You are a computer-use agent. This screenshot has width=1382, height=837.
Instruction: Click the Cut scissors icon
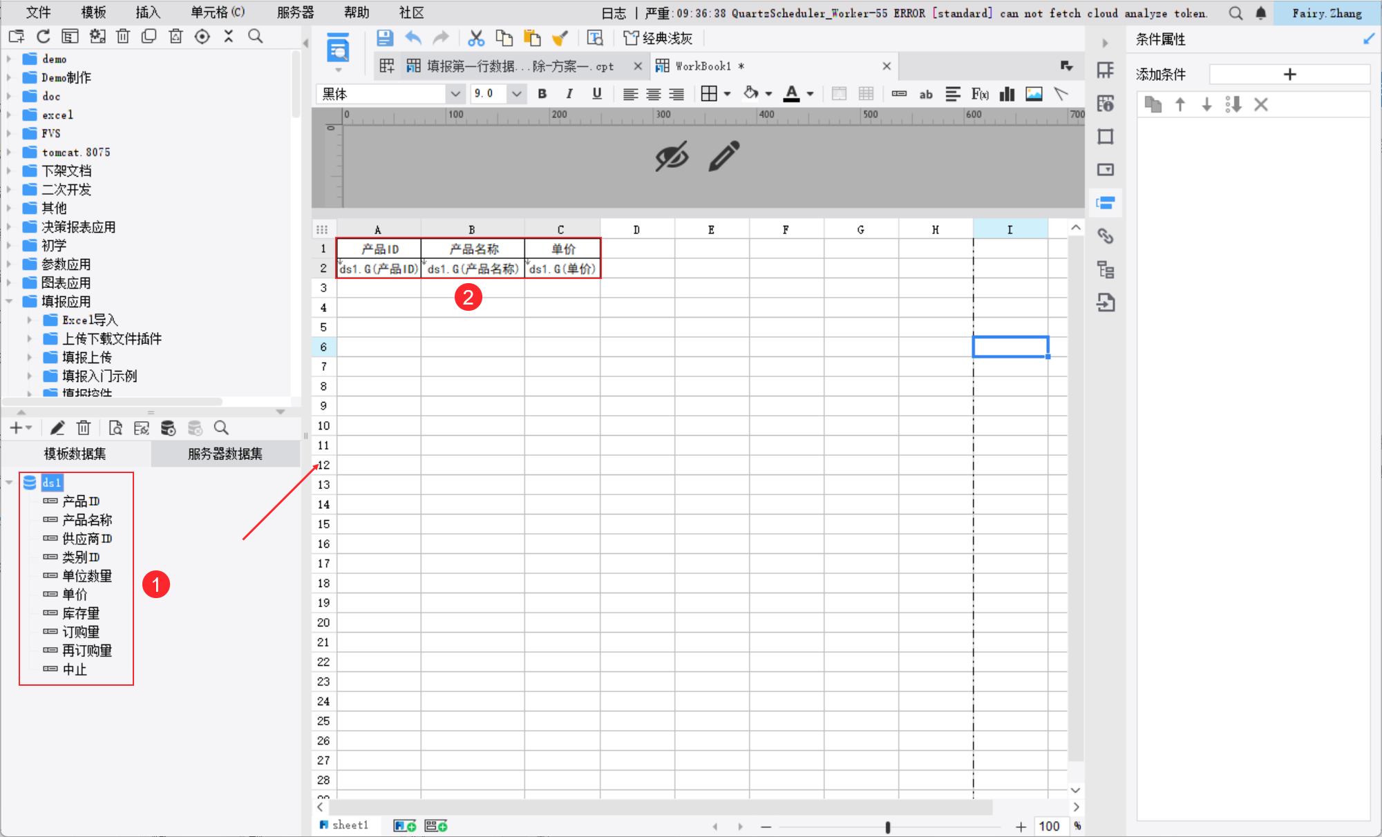coord(475,38)
